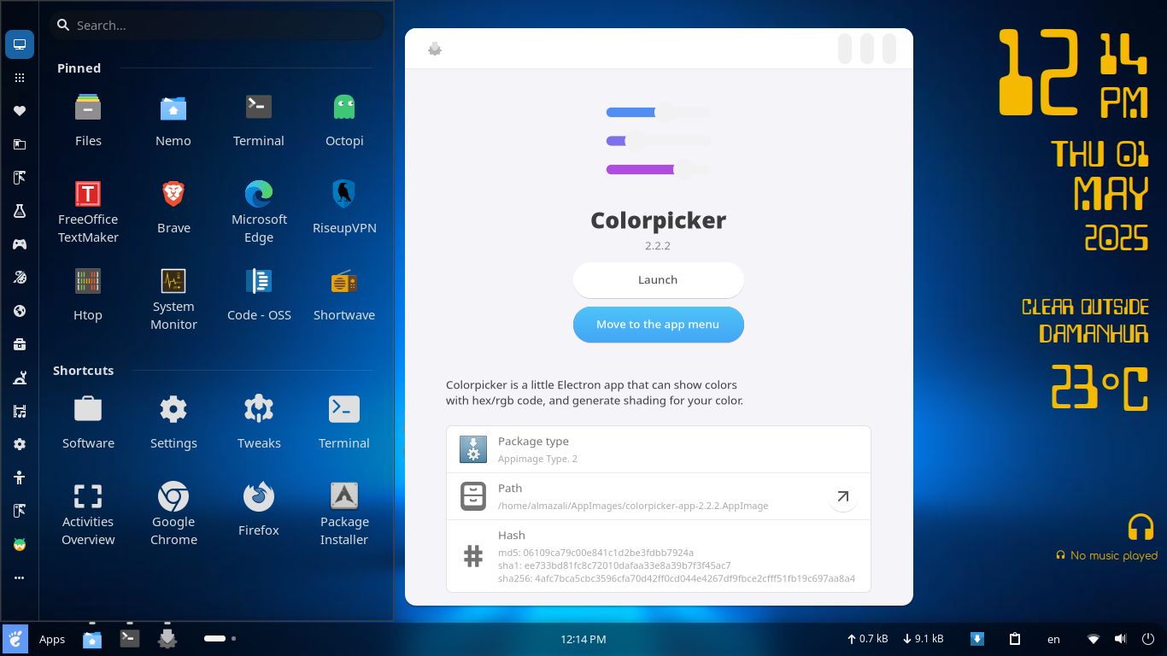The image size is (1167, 656).
Task: Show all apps via the grid icon
Action: tap(20, 78)
